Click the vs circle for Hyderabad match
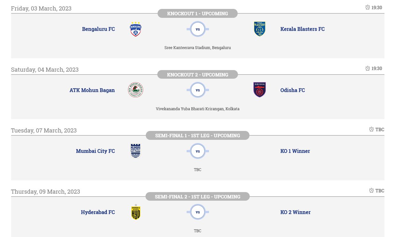The width and height of the screenshot is (401, 237). (198, 212)
